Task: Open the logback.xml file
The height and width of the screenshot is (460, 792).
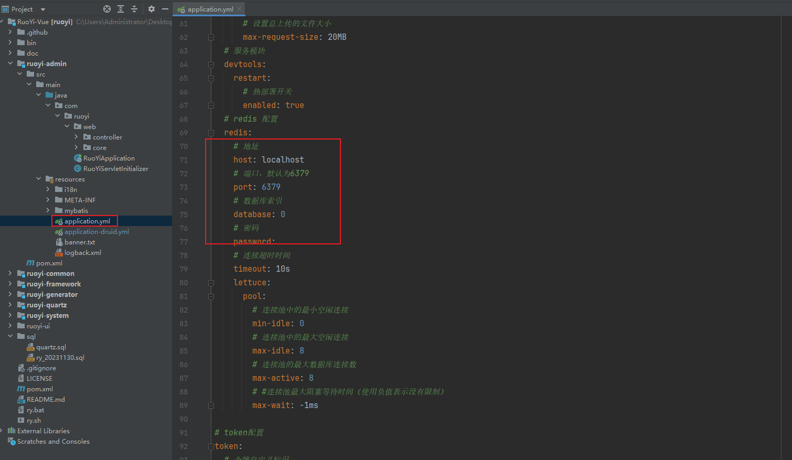Action: coord(83,252)
